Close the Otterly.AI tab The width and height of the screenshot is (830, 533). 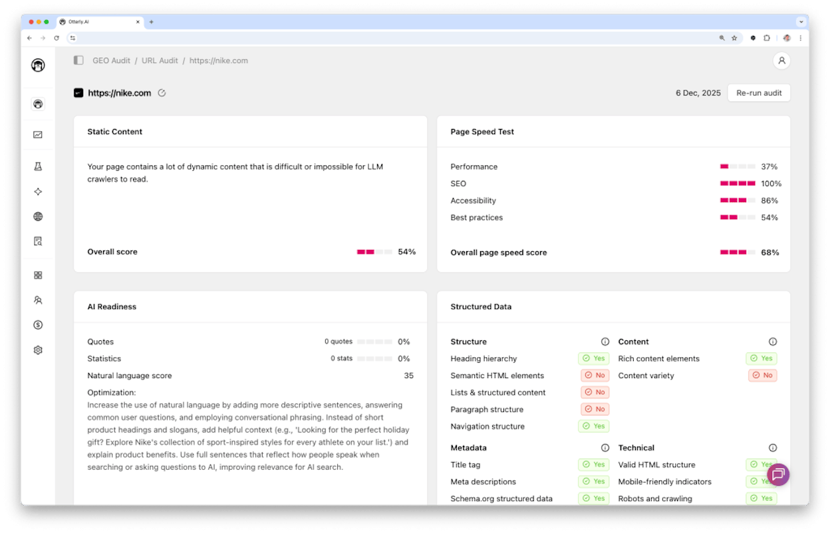coord(138,22)
